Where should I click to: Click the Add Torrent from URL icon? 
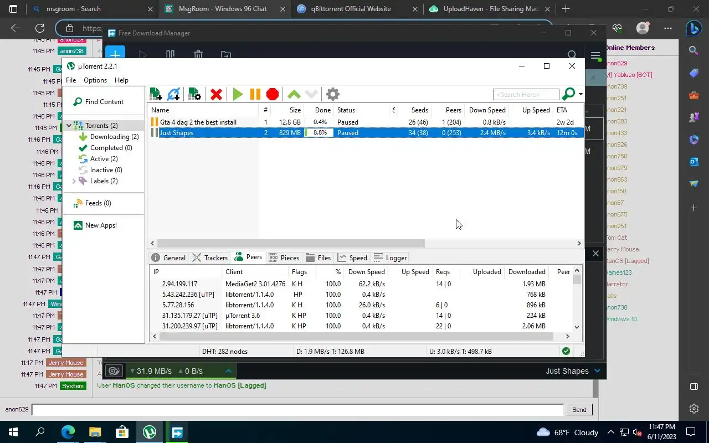pyautogui.click(x=173, y=94)
